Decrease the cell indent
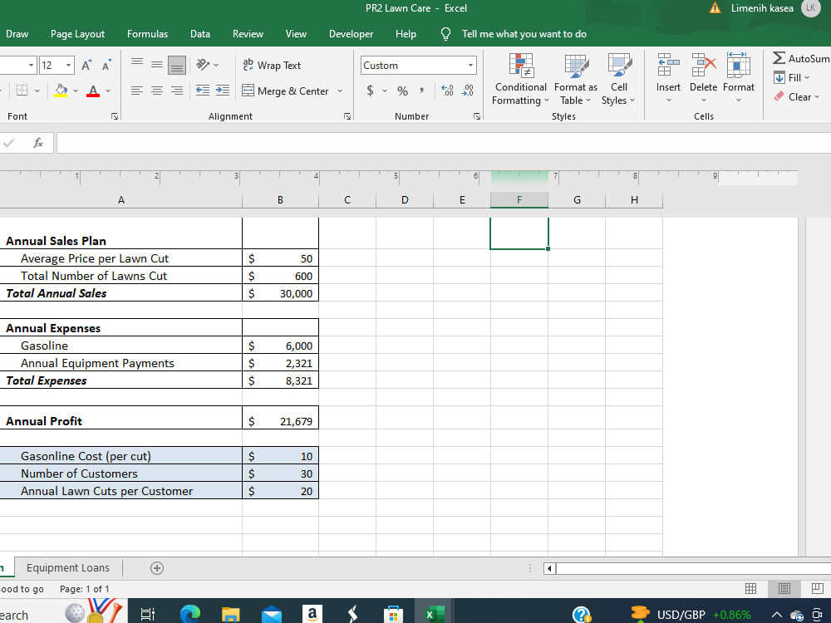The width and height of the screenshot is (831, 623). 203,91
